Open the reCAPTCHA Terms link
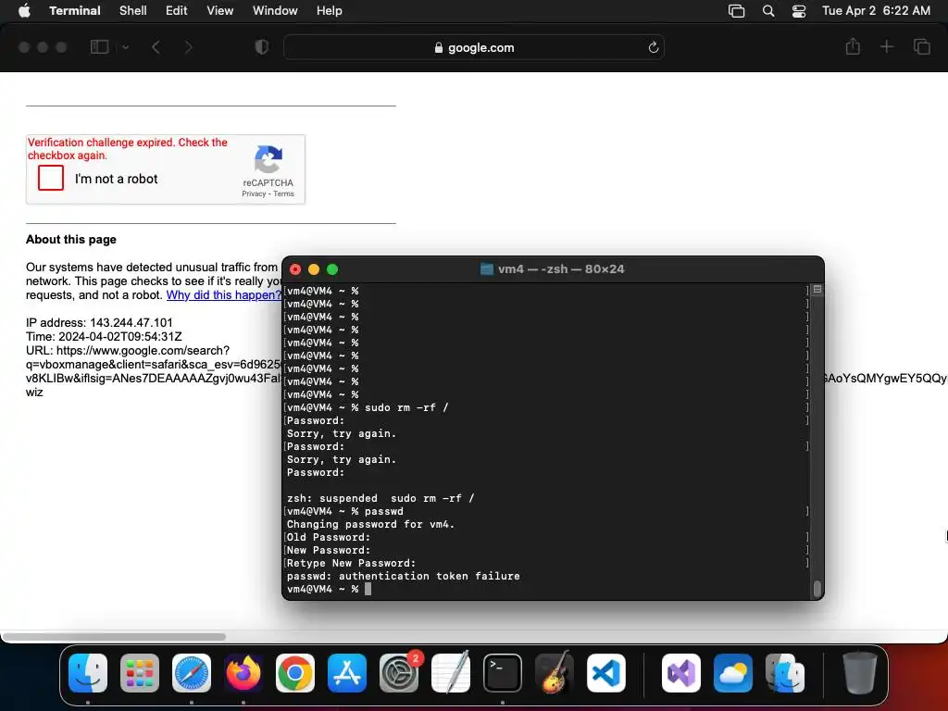This screenshot has width=948, height=711. coord(283,193)
